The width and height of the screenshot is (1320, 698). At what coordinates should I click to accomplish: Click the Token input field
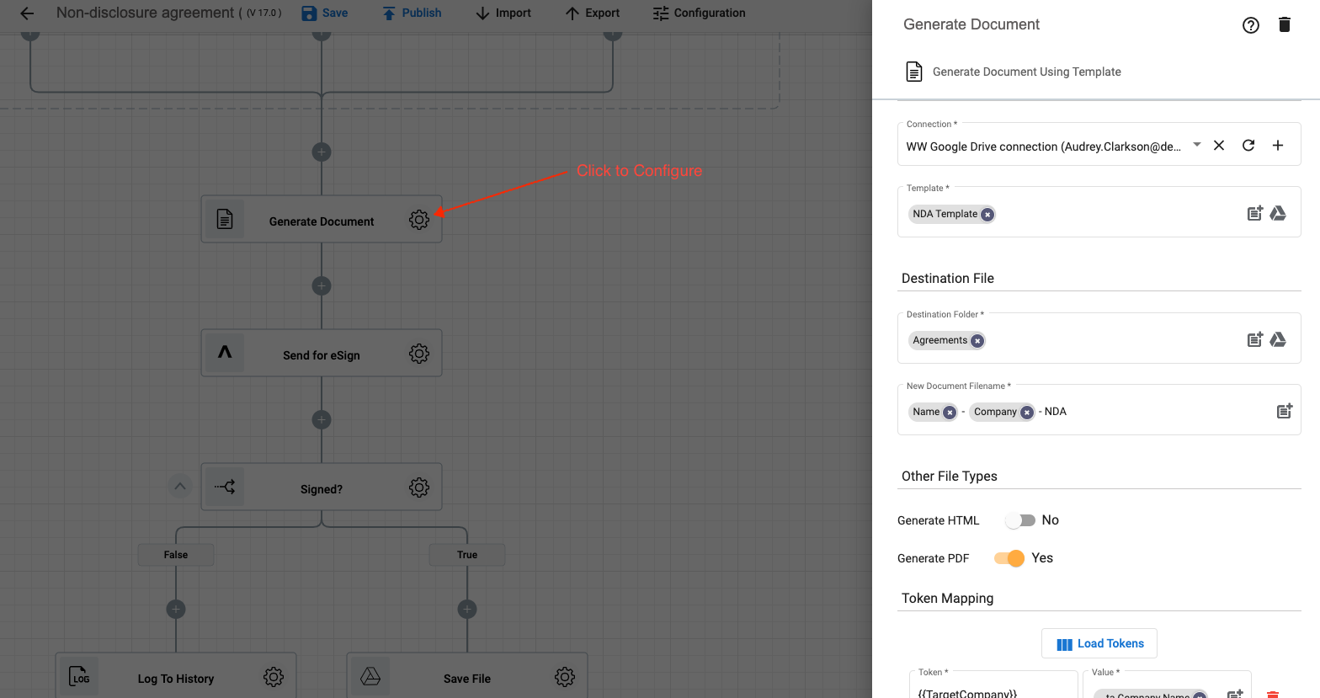pos(993,687)
